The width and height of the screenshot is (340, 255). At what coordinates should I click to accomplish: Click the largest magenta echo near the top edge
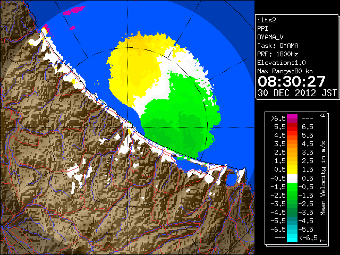[x=74, y=10]
